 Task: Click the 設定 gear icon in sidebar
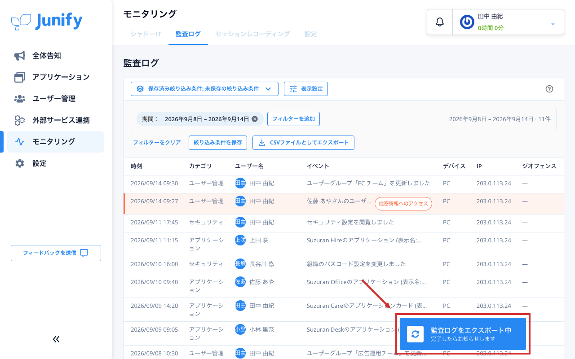[20, 163]
